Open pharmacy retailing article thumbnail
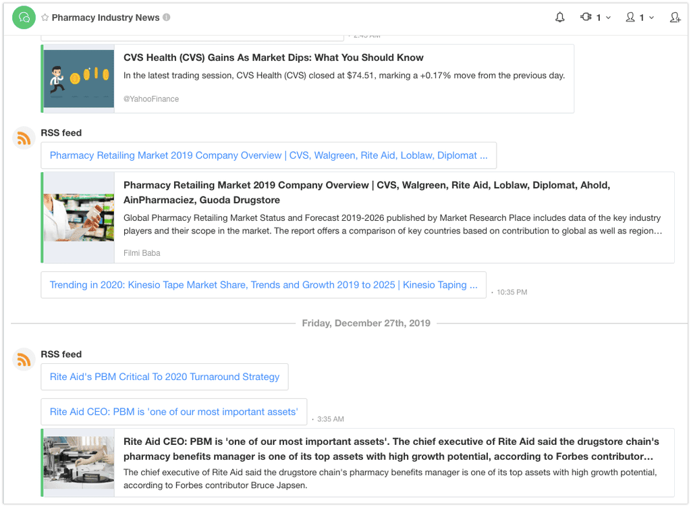This screenshot has height=507, width=691. coord(79,217)
